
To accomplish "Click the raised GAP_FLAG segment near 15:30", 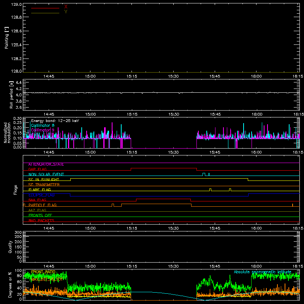I will [x=164, y=168].
